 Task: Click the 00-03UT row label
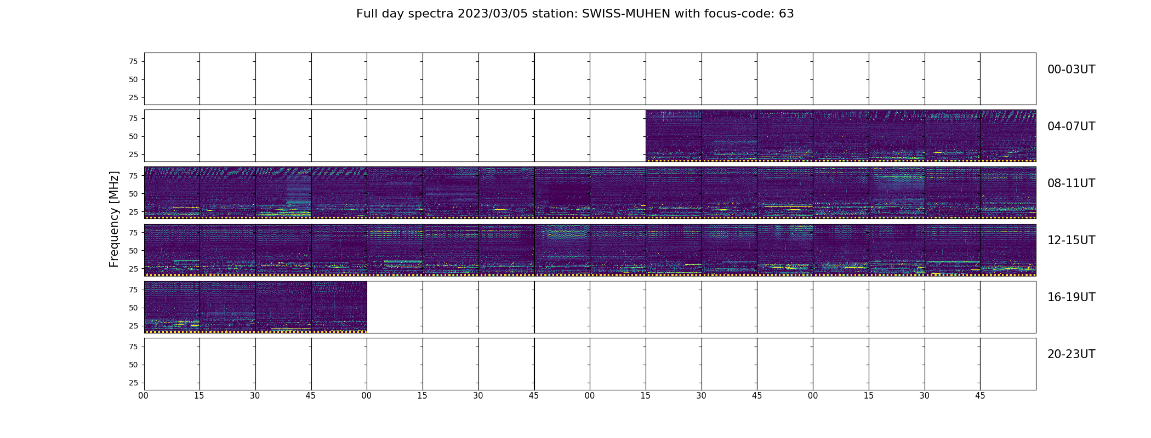click(1071, 70)
